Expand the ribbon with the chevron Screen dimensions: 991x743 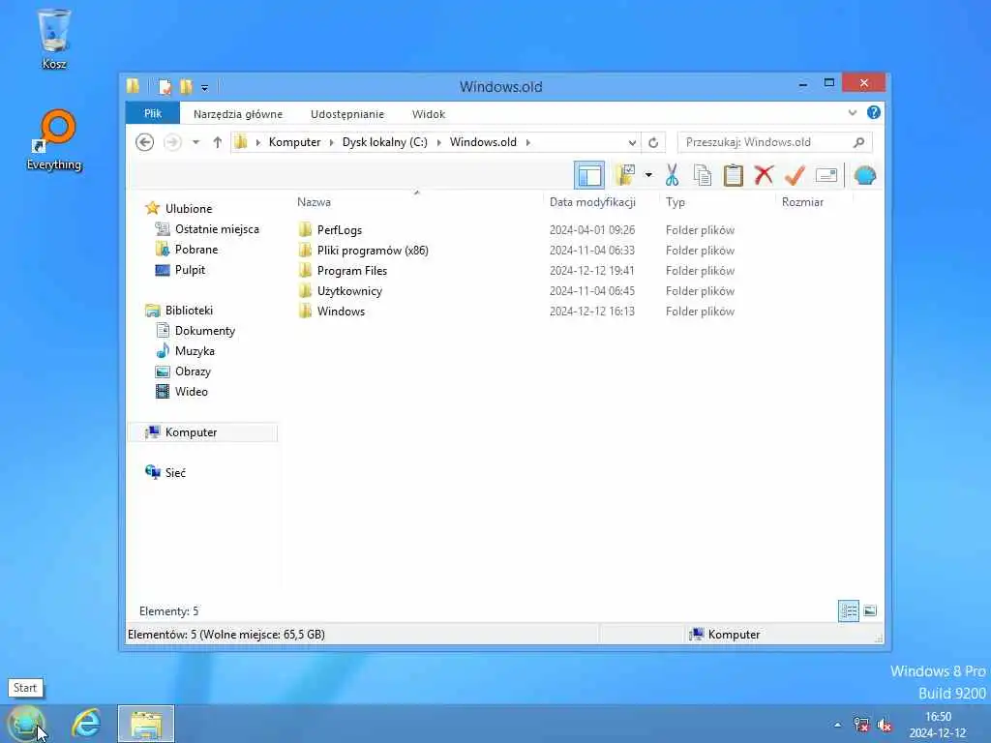point(852,113)
